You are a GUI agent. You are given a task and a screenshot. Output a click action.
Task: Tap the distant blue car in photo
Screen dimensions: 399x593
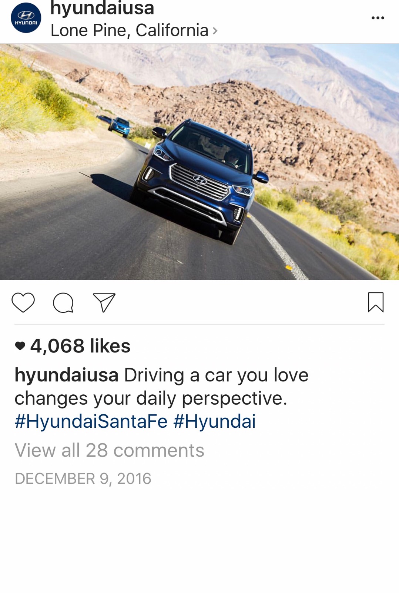(119, 126)
